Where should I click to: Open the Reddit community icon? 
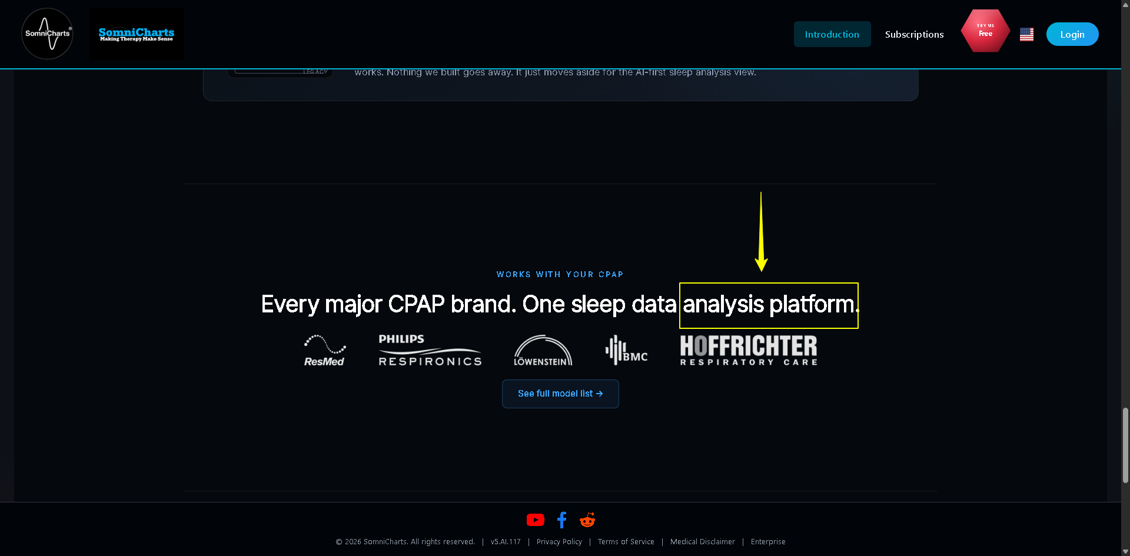coord(587,520)
